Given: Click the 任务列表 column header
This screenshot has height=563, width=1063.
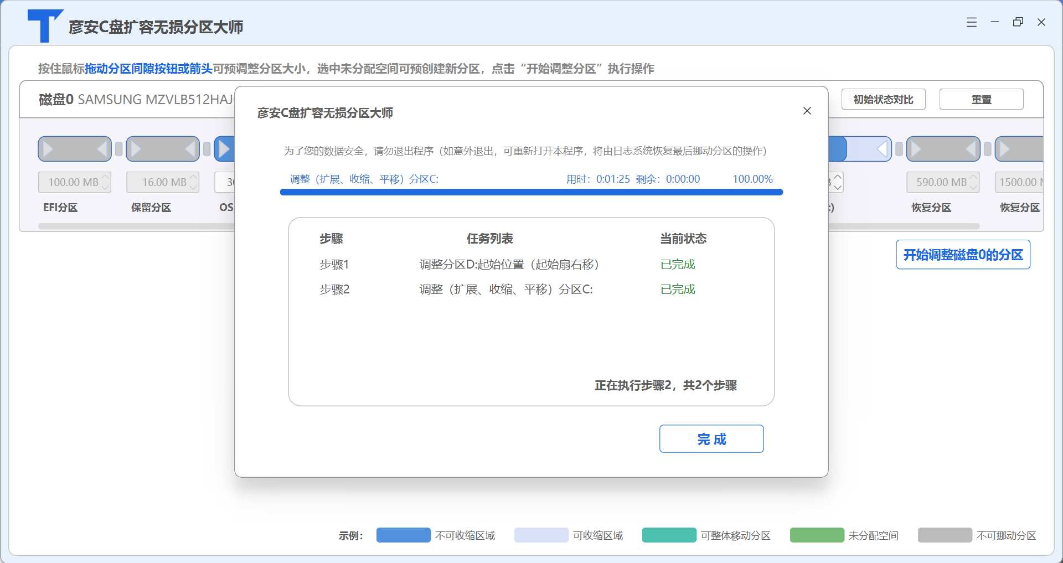Looking at the screenshot, I should click(490, 239).
